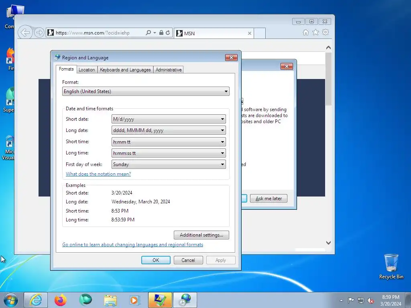Click the search magnifier in address bar
Image resolution: width=411 pixels, height=308 pixels.
149,32
